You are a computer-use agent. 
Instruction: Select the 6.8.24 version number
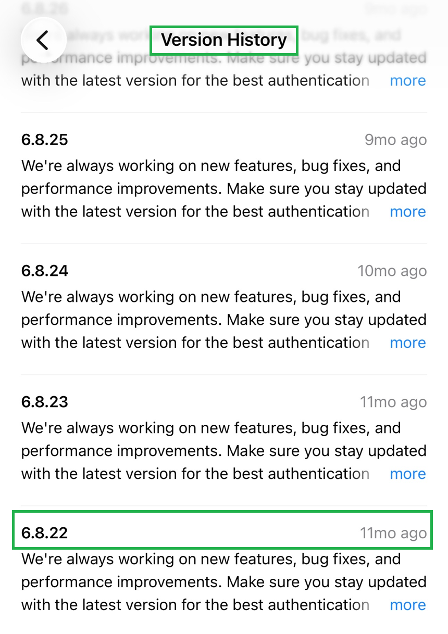[x=45, y=271]
